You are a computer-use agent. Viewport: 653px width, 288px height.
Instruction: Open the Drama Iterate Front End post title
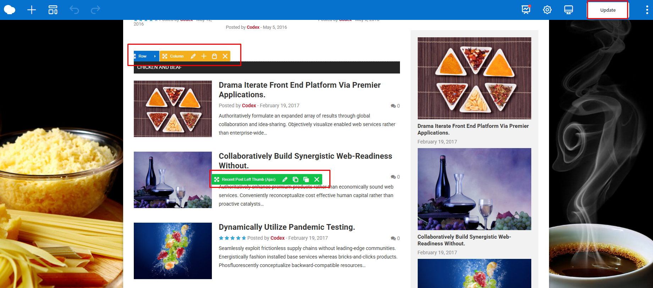300,90
